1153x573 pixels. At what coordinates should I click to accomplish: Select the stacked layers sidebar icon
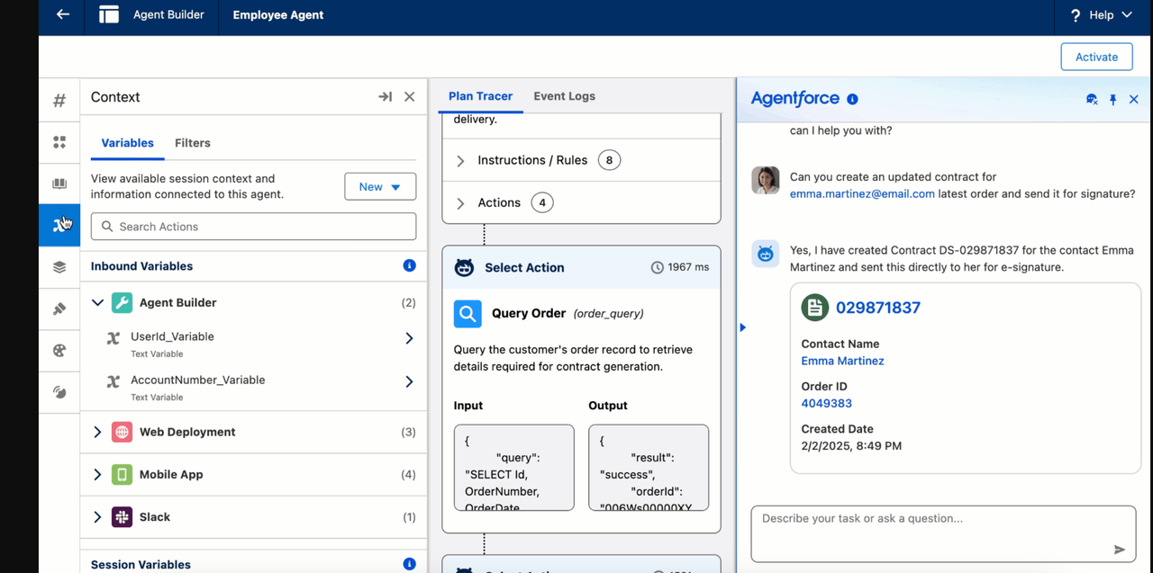tap(59, 267)
